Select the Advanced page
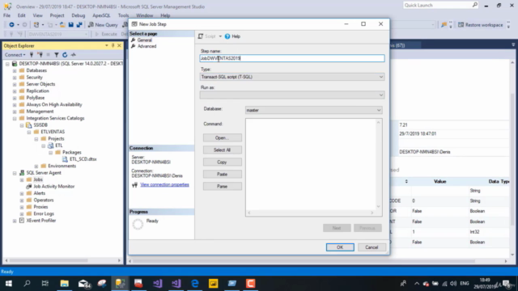 click(x=146, y=46)
